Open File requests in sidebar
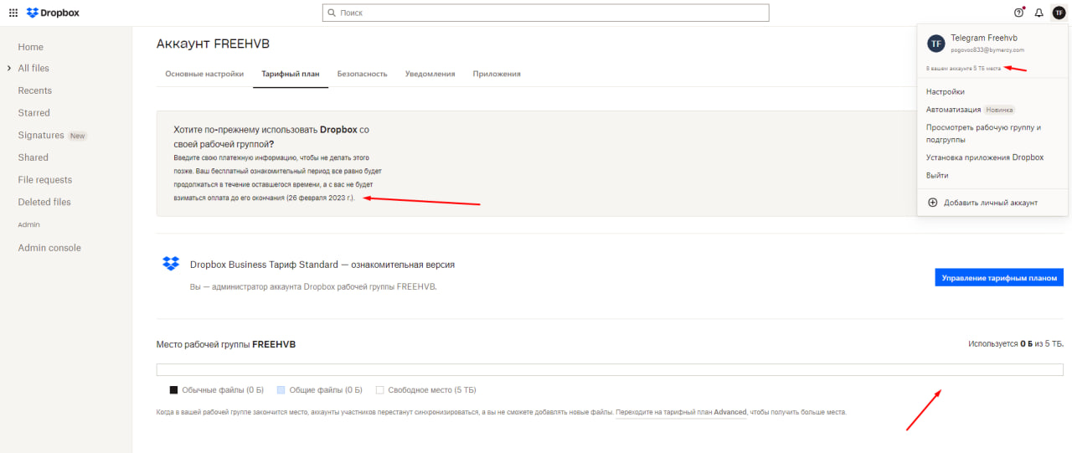The image size is (1072, 453). pyautogui.click(x=45, y=180)
